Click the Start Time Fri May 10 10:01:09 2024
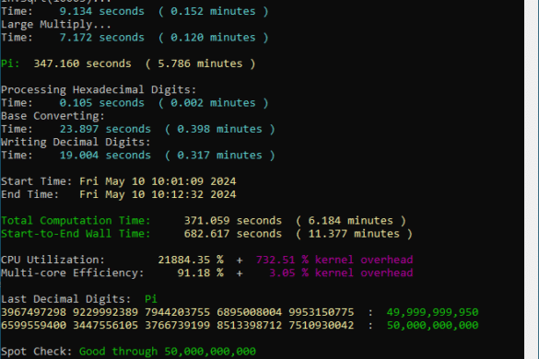 click(x=158, y=181)
